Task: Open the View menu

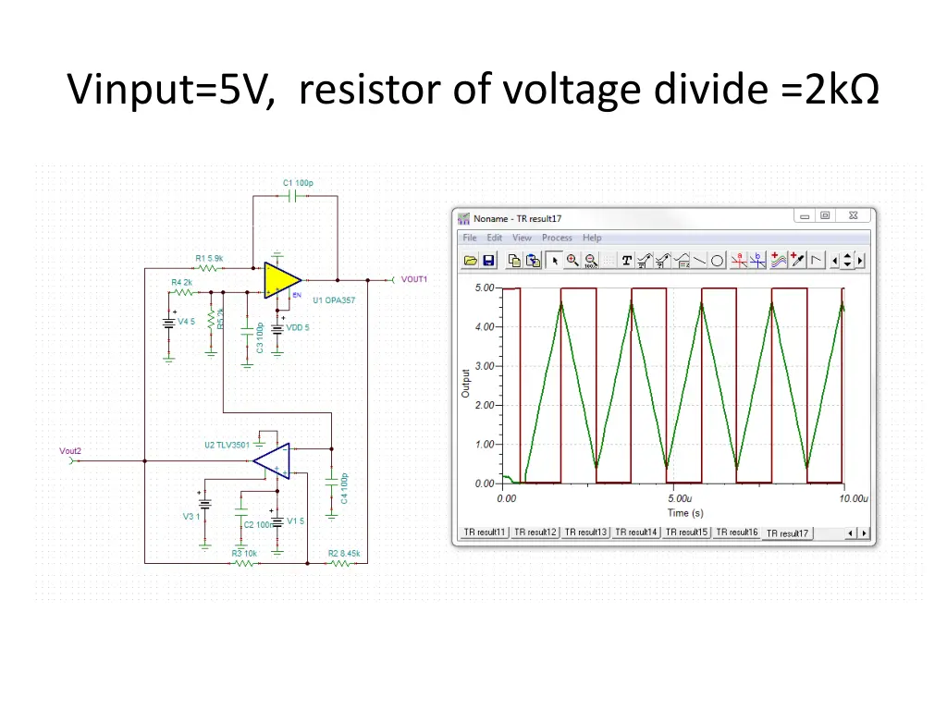Action: tap(522, 238)
